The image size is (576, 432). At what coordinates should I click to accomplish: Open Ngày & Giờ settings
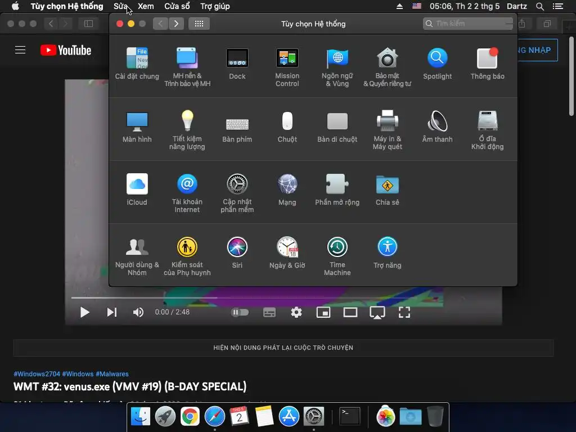point(287,253)
